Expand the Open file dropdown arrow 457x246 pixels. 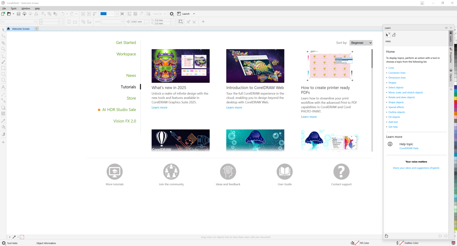tap(13, 14)
